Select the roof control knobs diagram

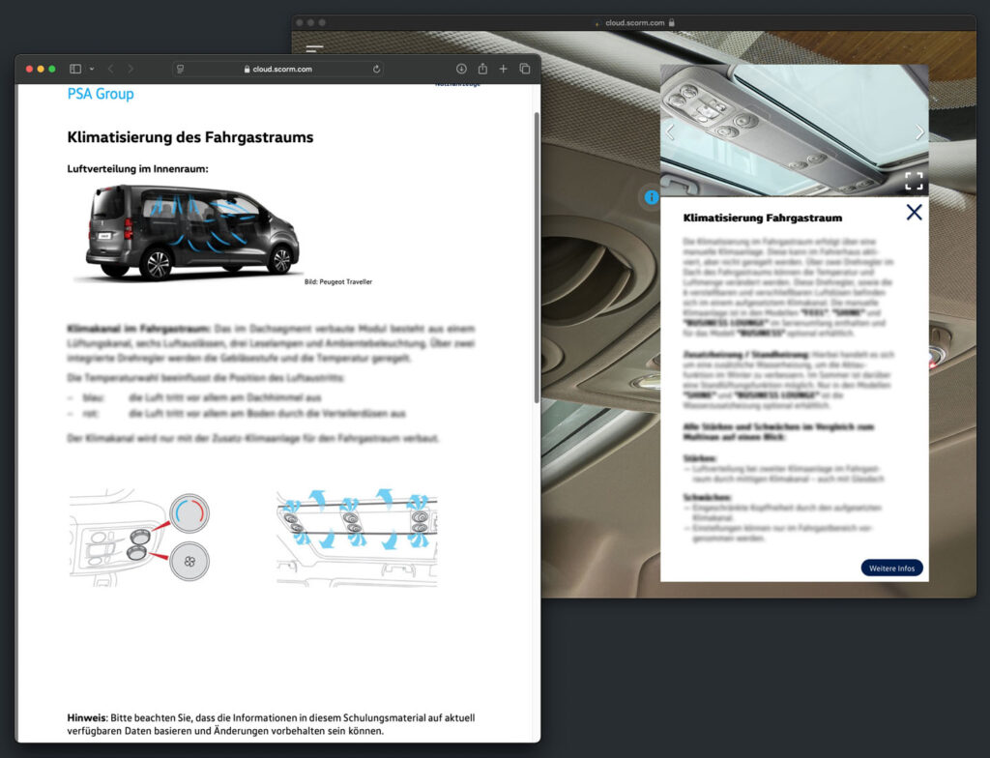139,538
